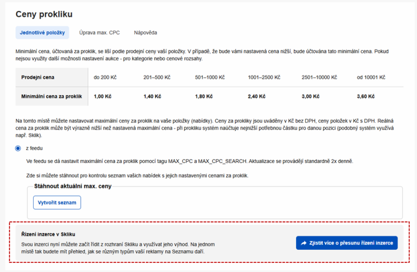
Task: Click the 'Minimální cena za proklik' row header
Action: (52, 96)
